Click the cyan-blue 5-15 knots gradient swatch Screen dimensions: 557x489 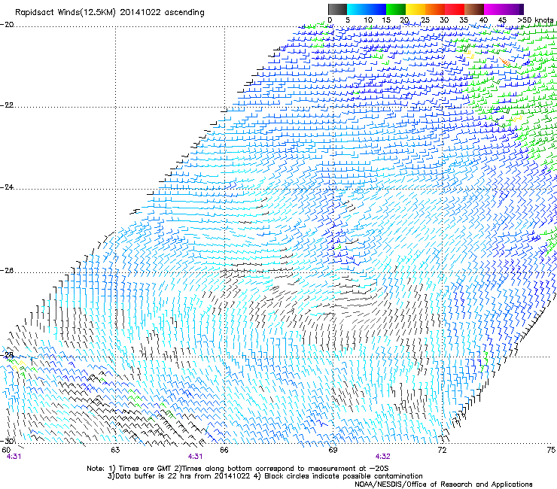[367, 9]
